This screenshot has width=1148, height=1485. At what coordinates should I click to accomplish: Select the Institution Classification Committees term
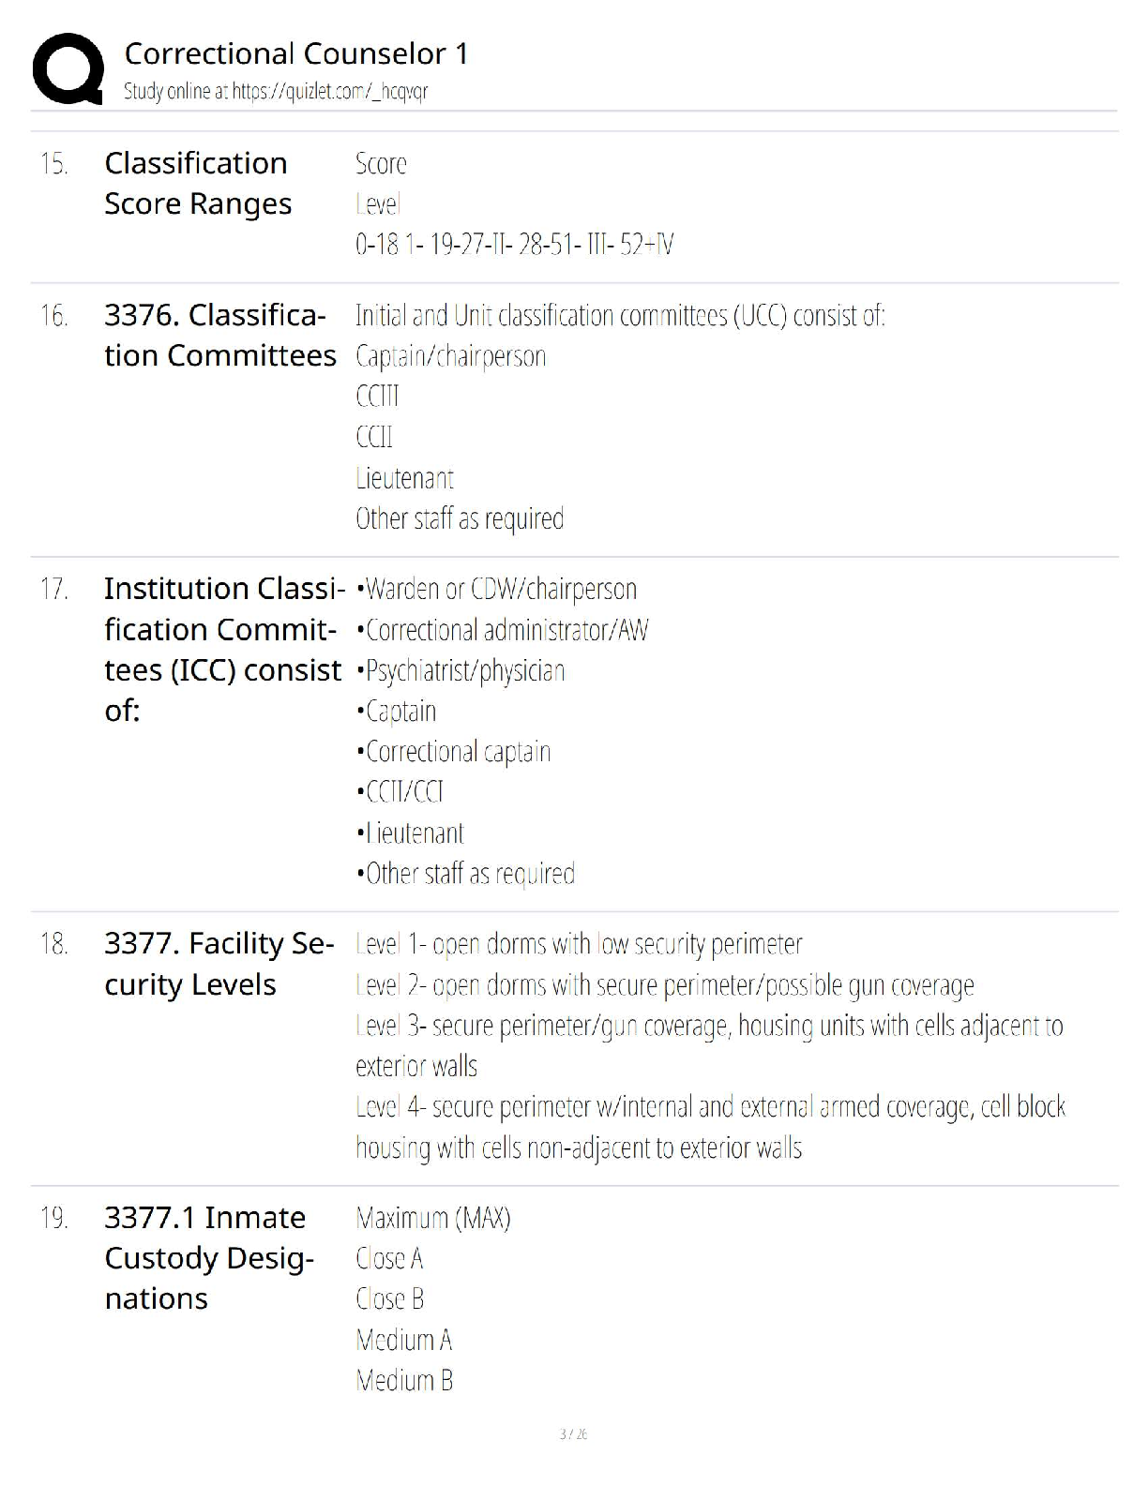[x=223, y=649]
